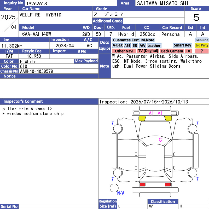Click the Equips label
This screenshot has width=209, height=209.
(x=104, y=48)
